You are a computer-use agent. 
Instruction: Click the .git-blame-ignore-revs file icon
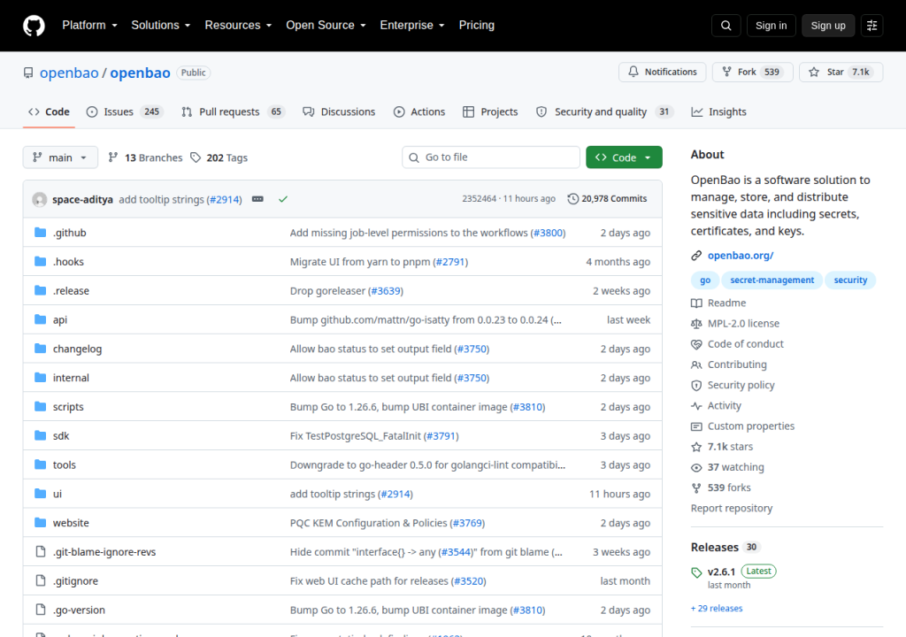click(x=40, y=551)
